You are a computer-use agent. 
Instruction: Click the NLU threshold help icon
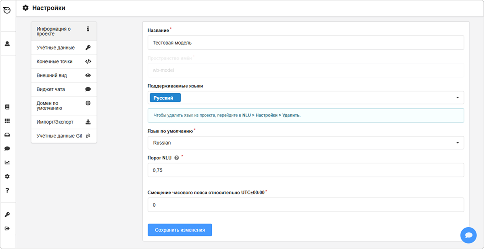(x=177, y=158)
